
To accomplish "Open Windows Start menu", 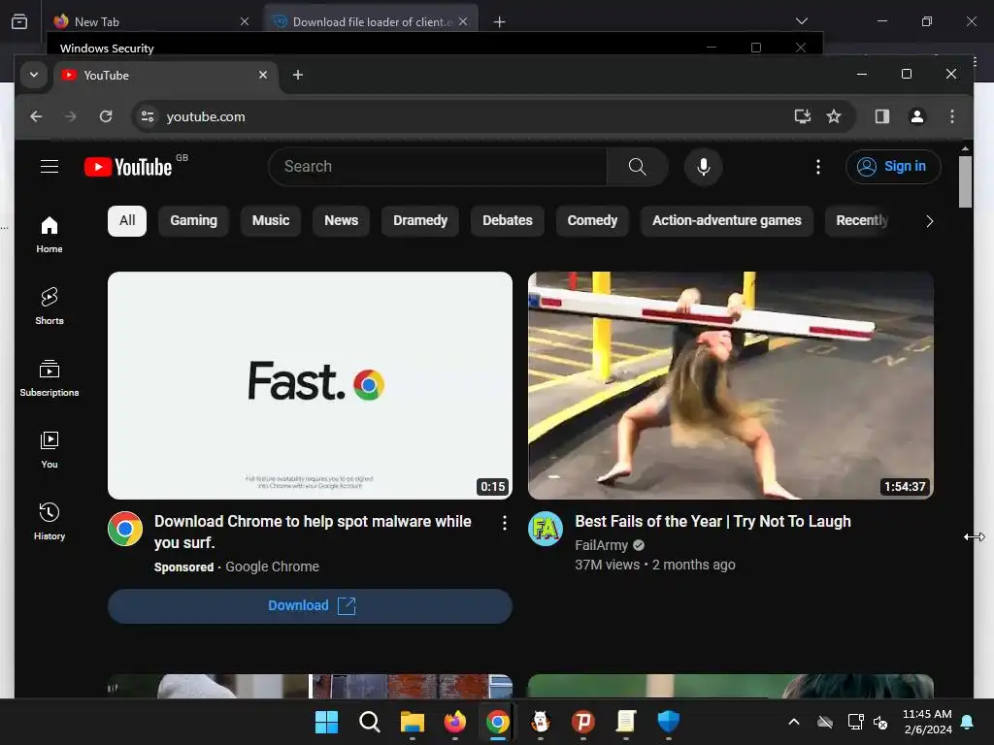I will [326, 722].
